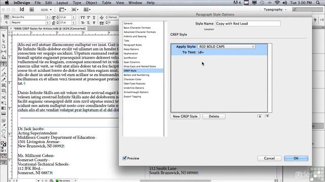Select the GREP Style category
This screenshot has height=182, width=325.
pos(143,71)
